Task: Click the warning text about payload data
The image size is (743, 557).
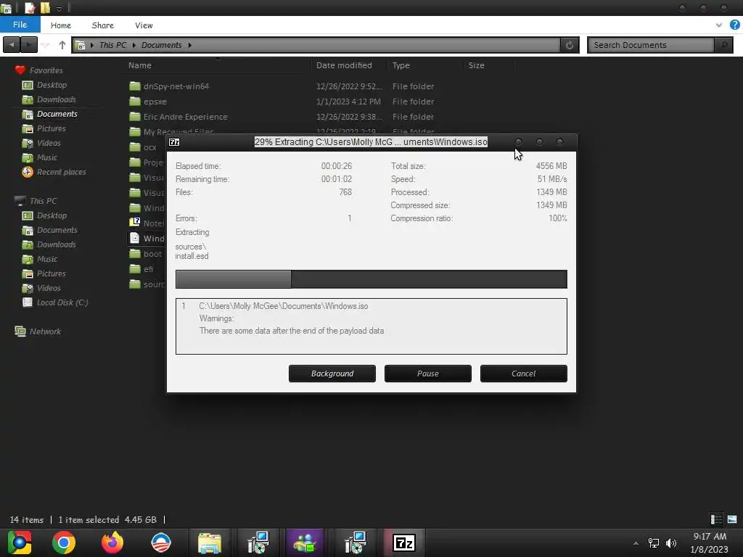Action: (292, 331)
